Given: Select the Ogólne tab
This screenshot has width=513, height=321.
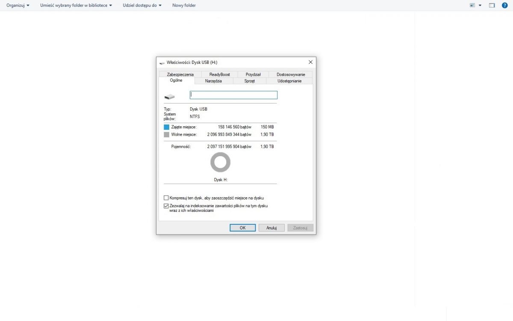Looking at the screenshot, I should (x=176, y=80).
